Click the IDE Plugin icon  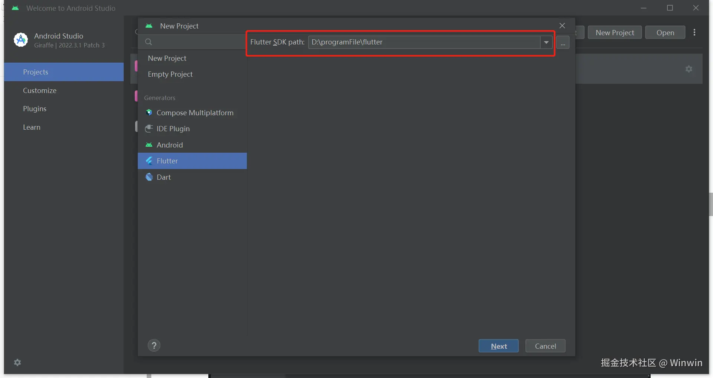(149, 129)
